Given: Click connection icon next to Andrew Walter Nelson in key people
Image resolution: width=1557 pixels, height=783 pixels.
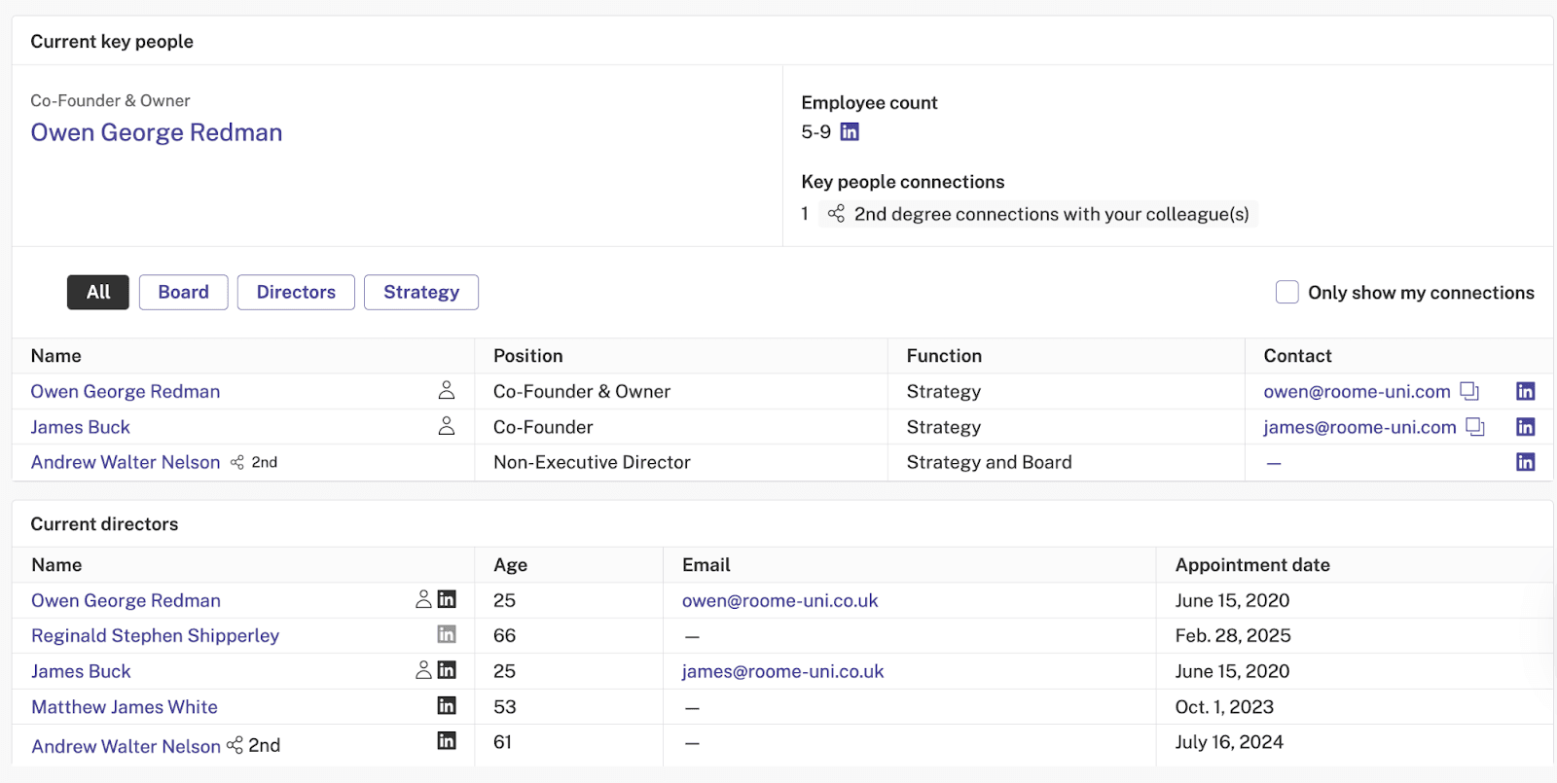Looking at the screenshot, I should tap(237, 462).
